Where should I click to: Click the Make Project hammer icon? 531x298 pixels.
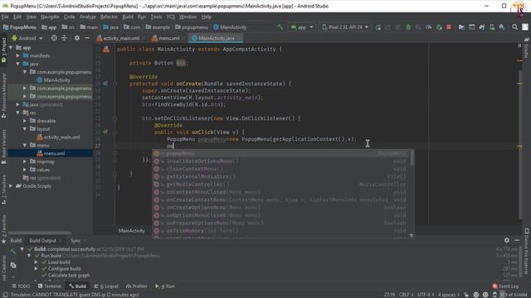tap(280, 27)
